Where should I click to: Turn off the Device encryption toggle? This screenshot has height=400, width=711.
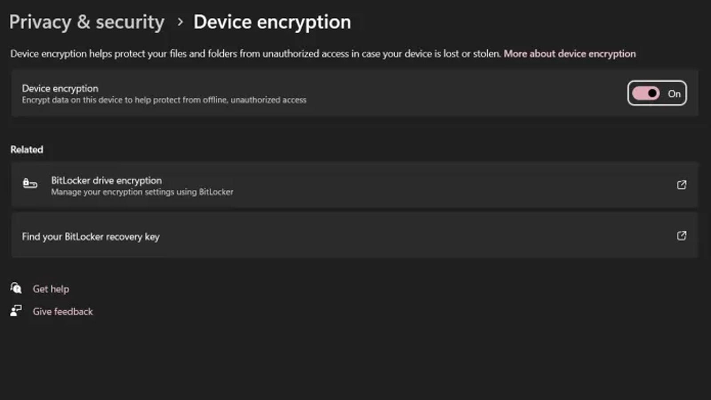pyautogui.click(x=646, y=93)
